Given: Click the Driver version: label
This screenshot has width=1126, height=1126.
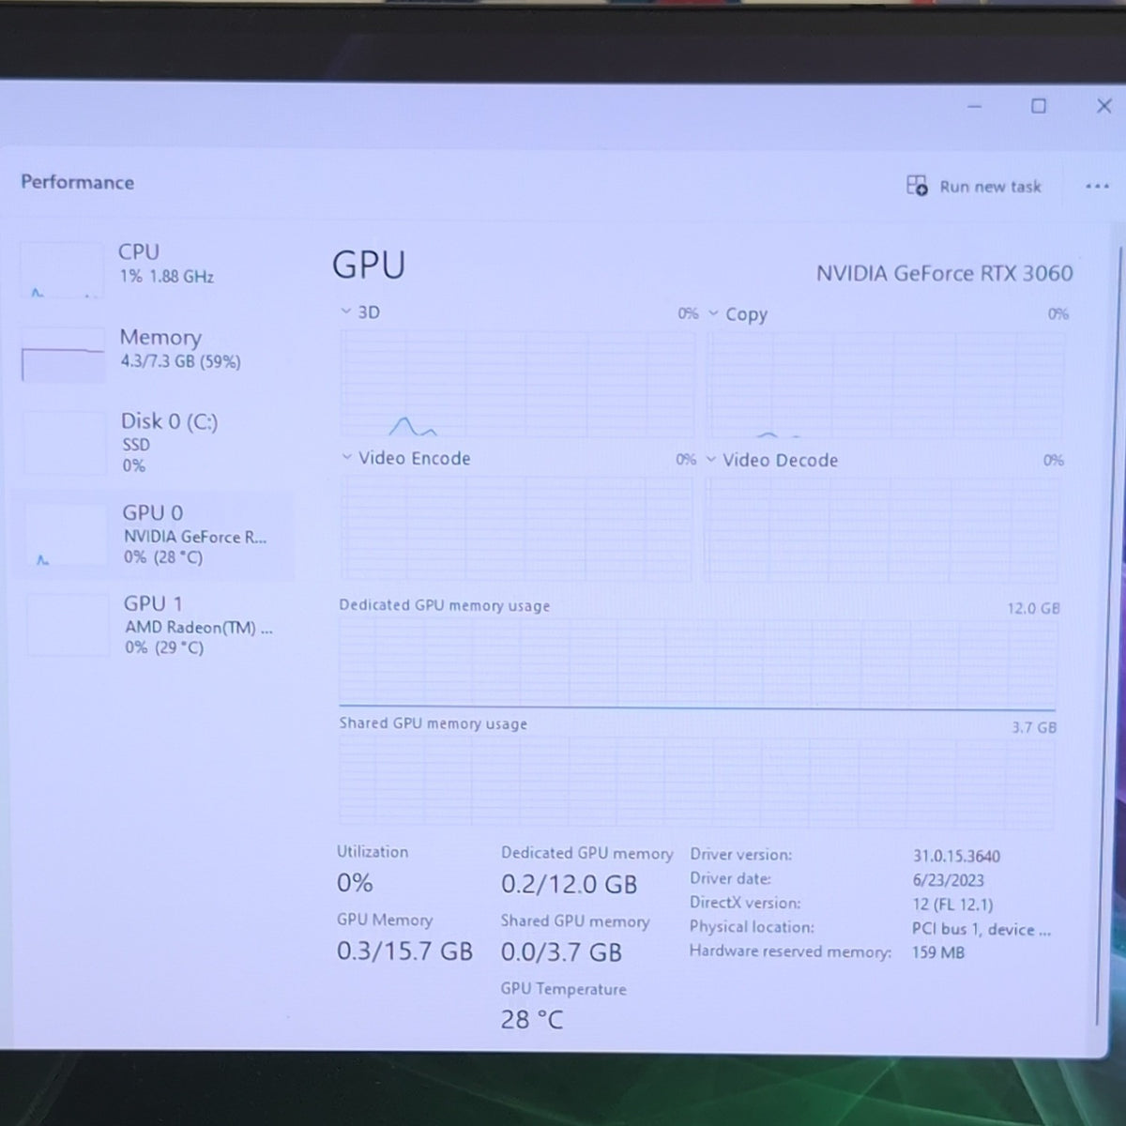Looking at the screenshot, I should coord(740,855).
